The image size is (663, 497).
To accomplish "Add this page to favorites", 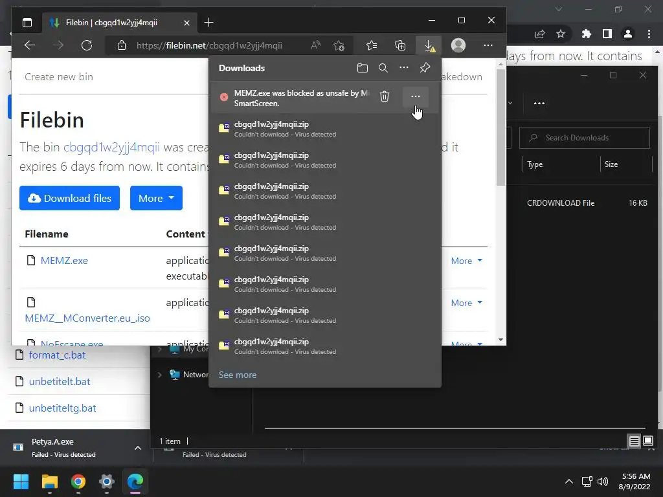I will pyautogui.click(x=339, y=45).
